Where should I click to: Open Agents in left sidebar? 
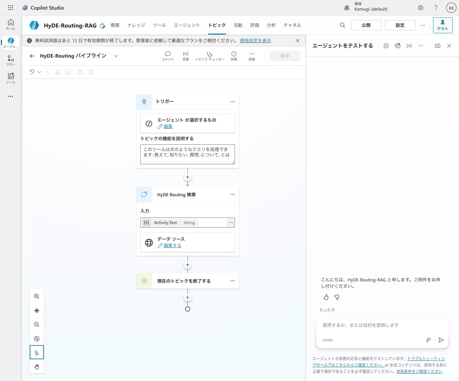(11, 42)
